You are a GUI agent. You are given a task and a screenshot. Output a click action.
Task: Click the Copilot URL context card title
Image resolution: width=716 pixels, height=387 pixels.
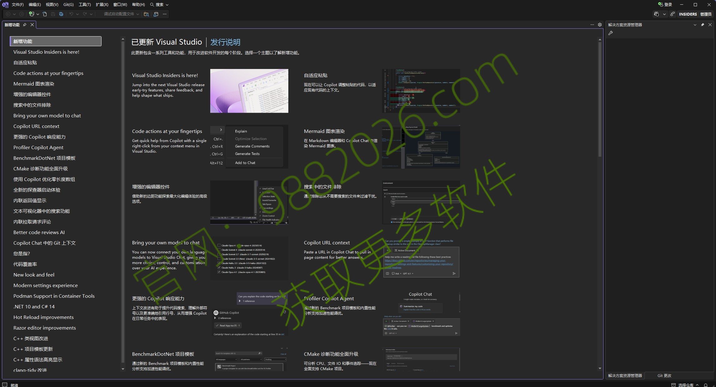click(x=327, y=242)
